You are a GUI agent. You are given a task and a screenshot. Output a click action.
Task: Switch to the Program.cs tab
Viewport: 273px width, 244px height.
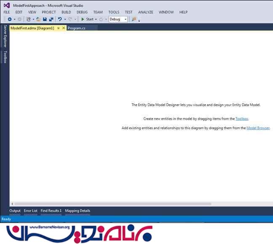tap(77, 28)
